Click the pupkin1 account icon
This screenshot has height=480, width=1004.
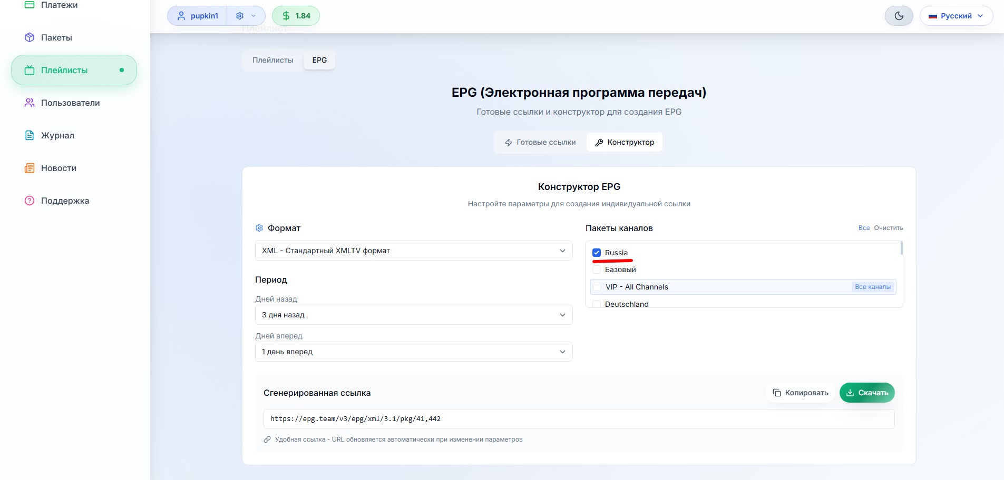(x=181, y=16)
